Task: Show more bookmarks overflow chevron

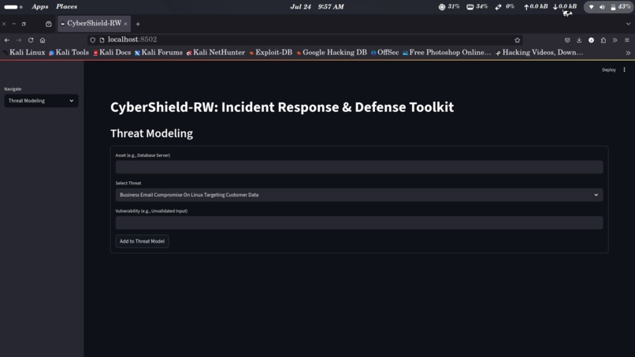Action: [x=628, y=53]
